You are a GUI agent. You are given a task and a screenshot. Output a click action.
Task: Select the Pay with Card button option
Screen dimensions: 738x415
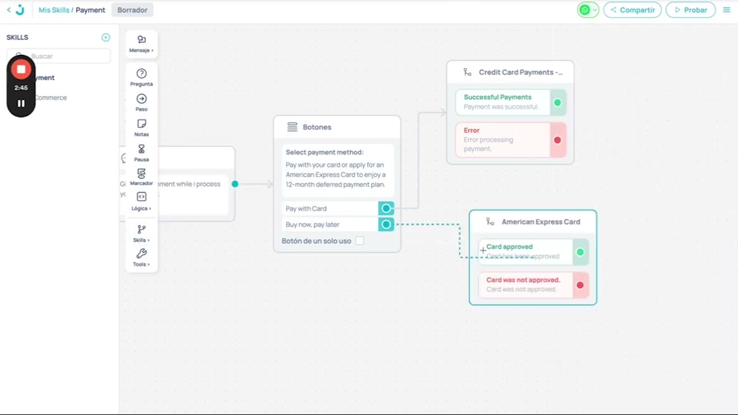point(331,209)
